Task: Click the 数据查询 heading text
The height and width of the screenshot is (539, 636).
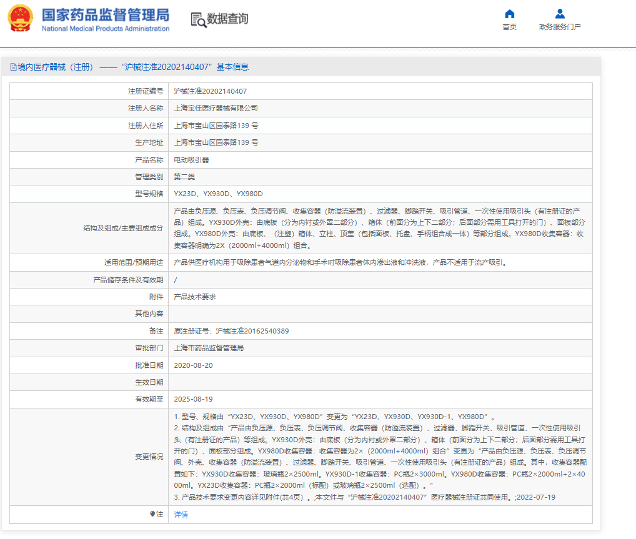Action: pyautogui.click(x=227, y=19)
